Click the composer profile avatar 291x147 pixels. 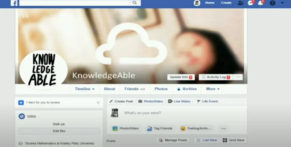pyautogui.click(x=114, y=113)
